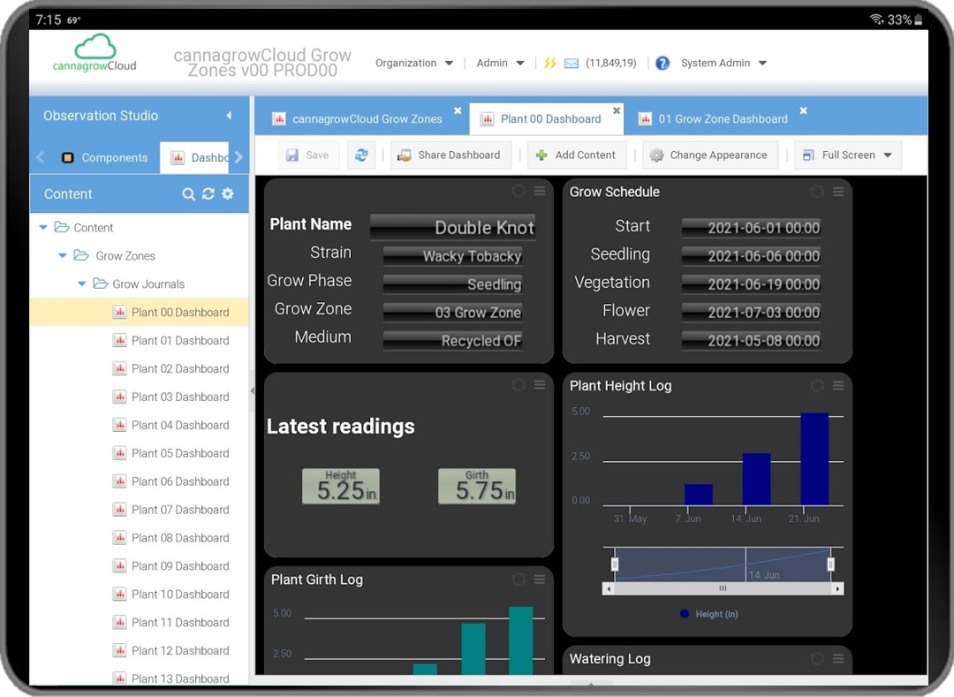Image resolution: width=954 pixels, height=697 pixels.
Task: Click the mail envelope icon in header
Action: tap(572, 64)
